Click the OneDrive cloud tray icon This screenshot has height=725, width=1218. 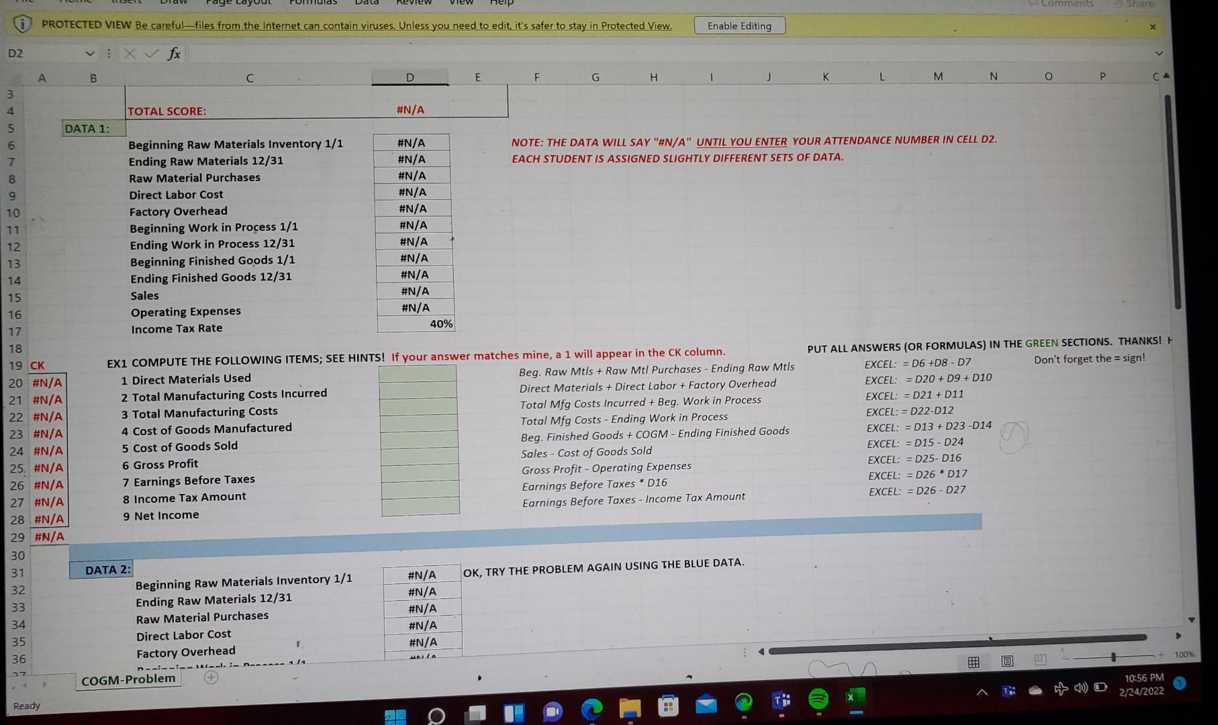coord(1035,690)
